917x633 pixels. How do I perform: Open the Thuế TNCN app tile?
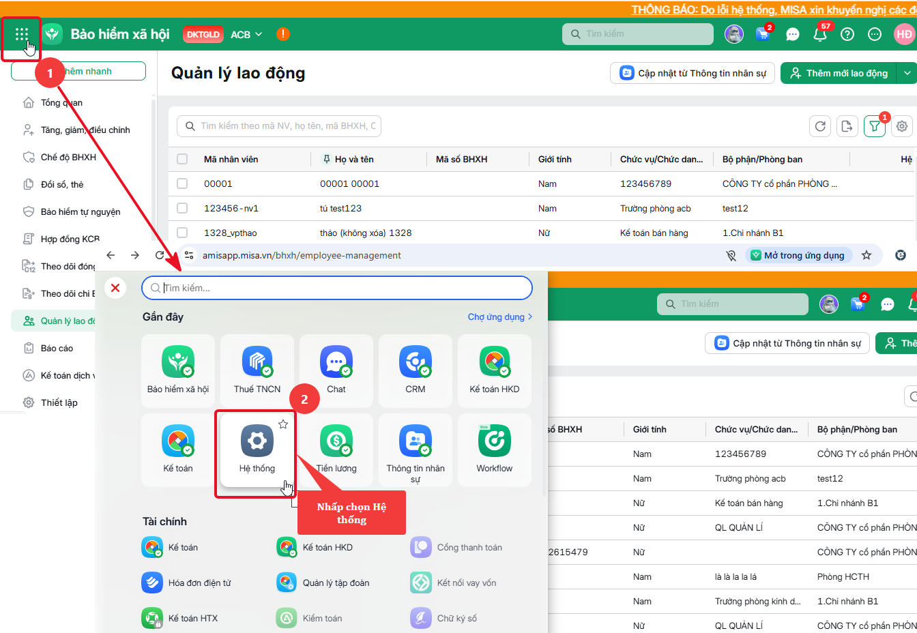point(257,371)
